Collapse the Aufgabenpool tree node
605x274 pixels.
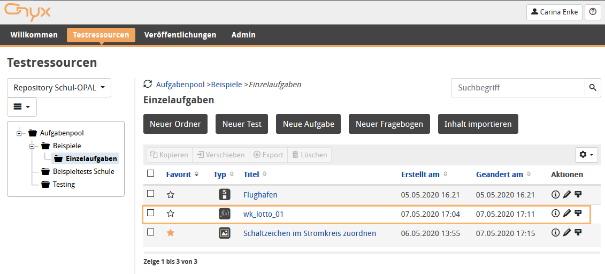[x=20, y=133]
